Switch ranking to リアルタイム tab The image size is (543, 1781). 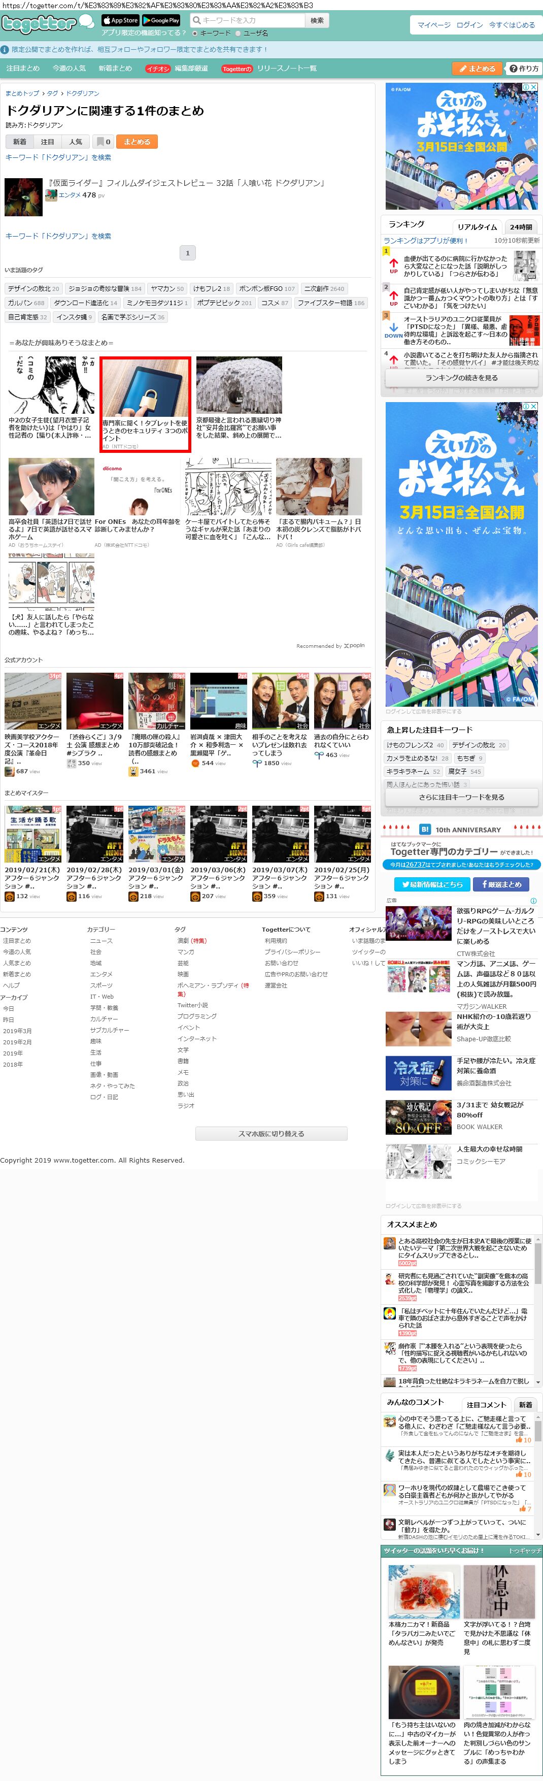(477, 227)
